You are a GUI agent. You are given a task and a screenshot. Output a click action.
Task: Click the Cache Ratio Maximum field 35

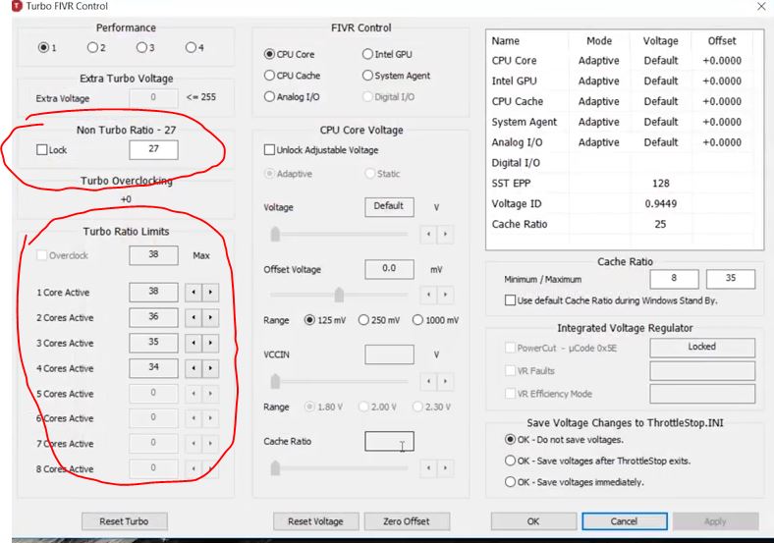coord(731,279)
